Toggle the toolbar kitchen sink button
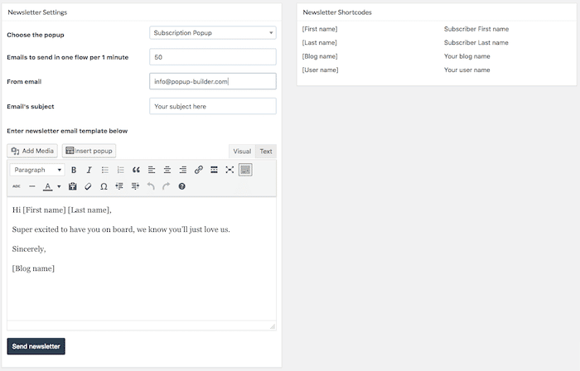Image resolution: width=580 pixels, height=371 pixels. coord(245,170)
